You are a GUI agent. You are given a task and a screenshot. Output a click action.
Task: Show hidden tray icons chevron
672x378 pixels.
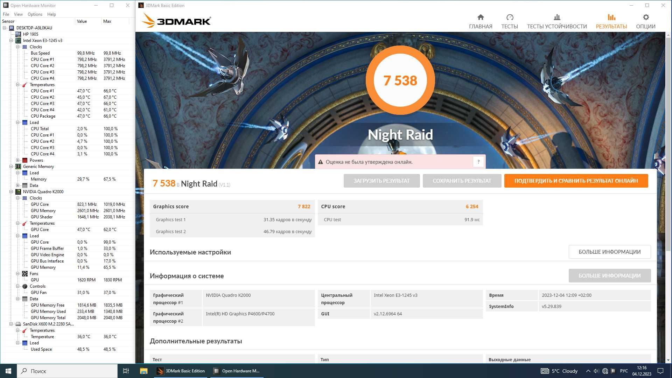click(588, 371)
